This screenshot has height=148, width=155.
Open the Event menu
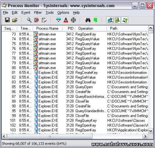pos(26,13)
